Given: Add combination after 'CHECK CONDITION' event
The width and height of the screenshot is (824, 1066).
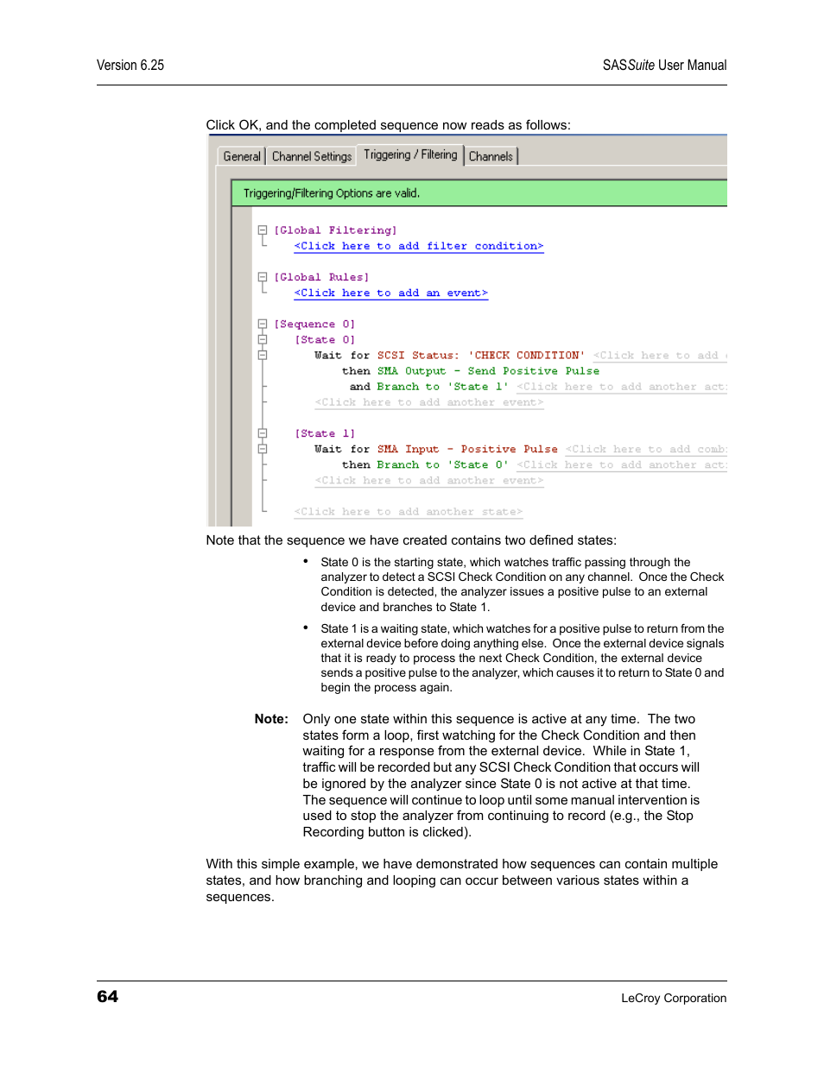Looking at the screenshot, I should click(660, 356).
